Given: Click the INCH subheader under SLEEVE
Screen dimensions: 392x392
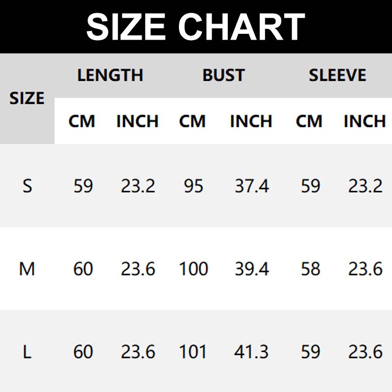Looking at the screenshot, I should (x=365, y=121).
